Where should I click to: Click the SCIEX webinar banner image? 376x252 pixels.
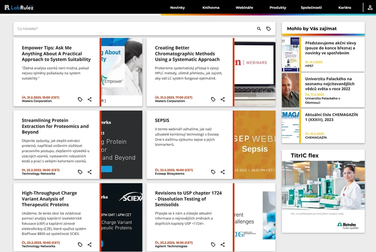(x=122, y=218)
